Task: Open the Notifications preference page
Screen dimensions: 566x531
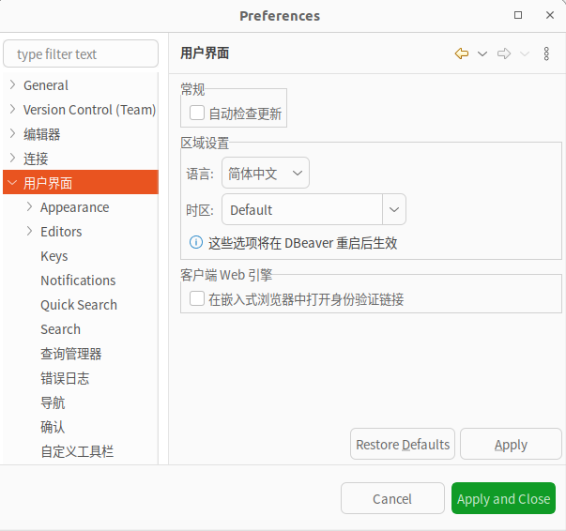Action: point(78,281)
